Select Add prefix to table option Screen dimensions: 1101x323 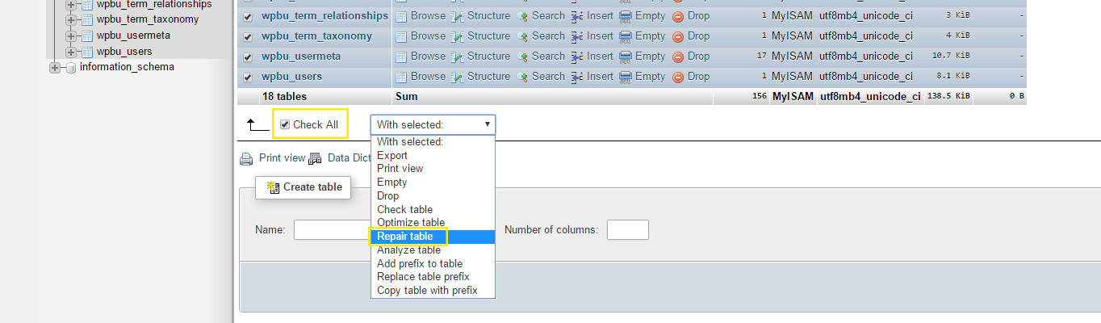433,264
